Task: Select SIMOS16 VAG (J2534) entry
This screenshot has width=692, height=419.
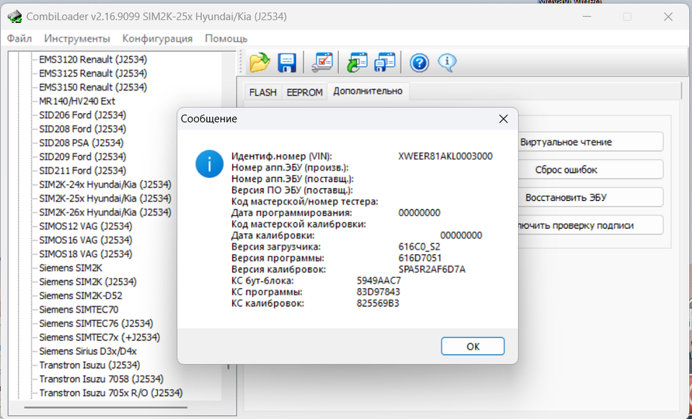Action: [86, 240]
